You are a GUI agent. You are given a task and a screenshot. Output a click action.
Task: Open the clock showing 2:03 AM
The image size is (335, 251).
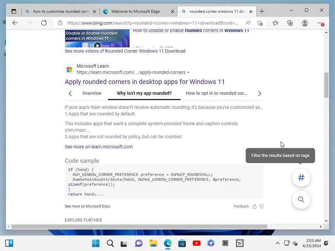(312, 243)
